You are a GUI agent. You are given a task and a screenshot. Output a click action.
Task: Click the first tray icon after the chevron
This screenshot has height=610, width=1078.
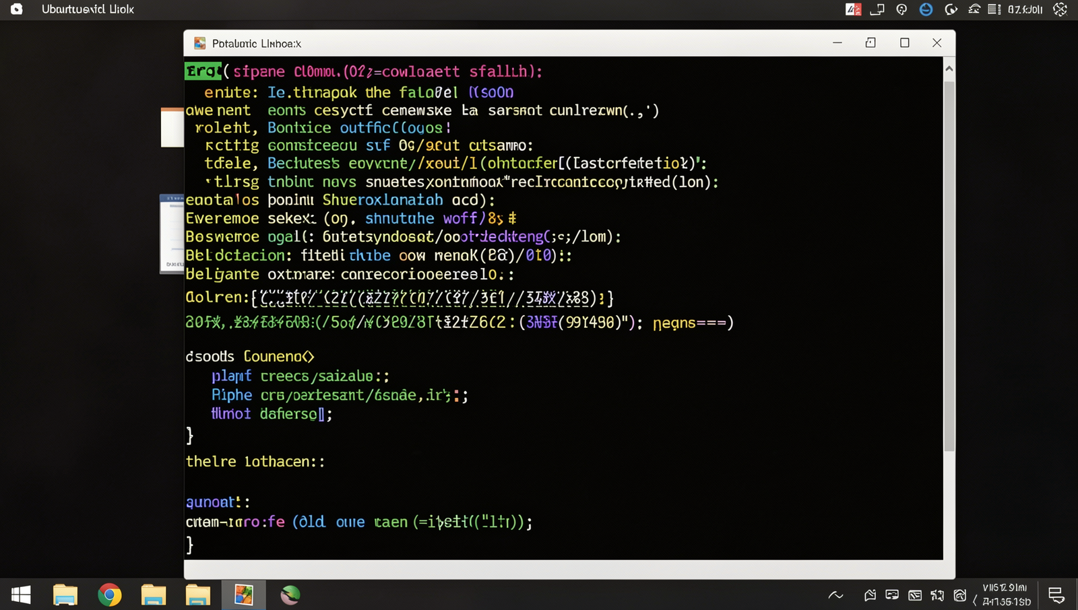[870, 595]
